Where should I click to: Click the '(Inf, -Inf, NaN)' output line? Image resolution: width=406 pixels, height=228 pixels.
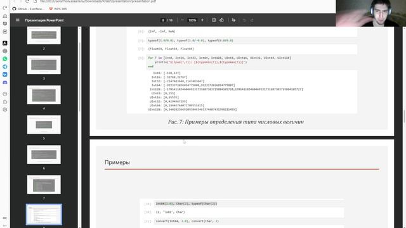162,32
